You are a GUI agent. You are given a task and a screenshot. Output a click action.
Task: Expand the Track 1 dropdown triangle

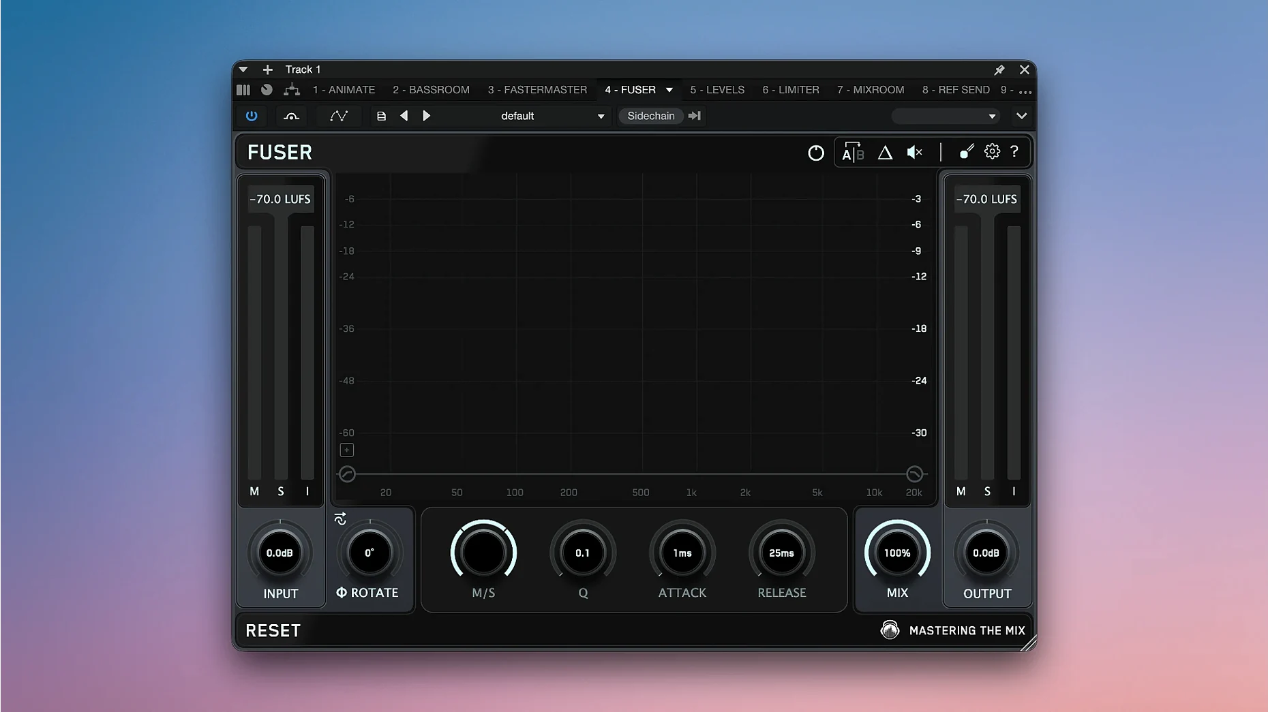243,69
